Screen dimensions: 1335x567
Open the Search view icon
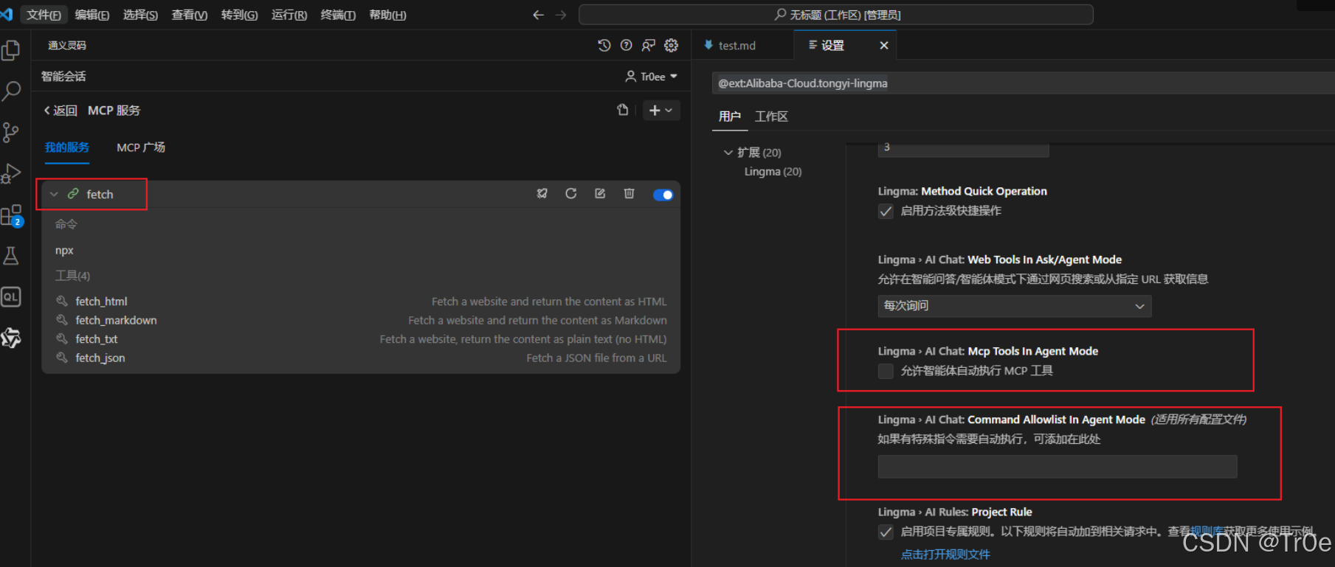(x=11, y=91)
